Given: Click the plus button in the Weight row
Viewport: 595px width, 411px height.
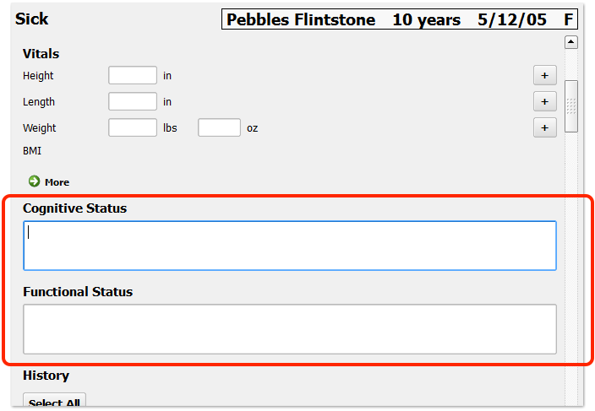Looking at the screenshot, I should [x=545, y=127].
